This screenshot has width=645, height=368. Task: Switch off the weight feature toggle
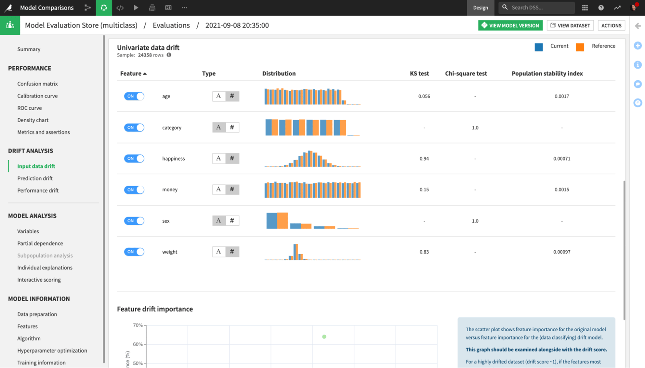134,251
